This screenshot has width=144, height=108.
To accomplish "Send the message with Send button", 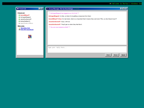I will pyautogui.click(x=123, y=55).
